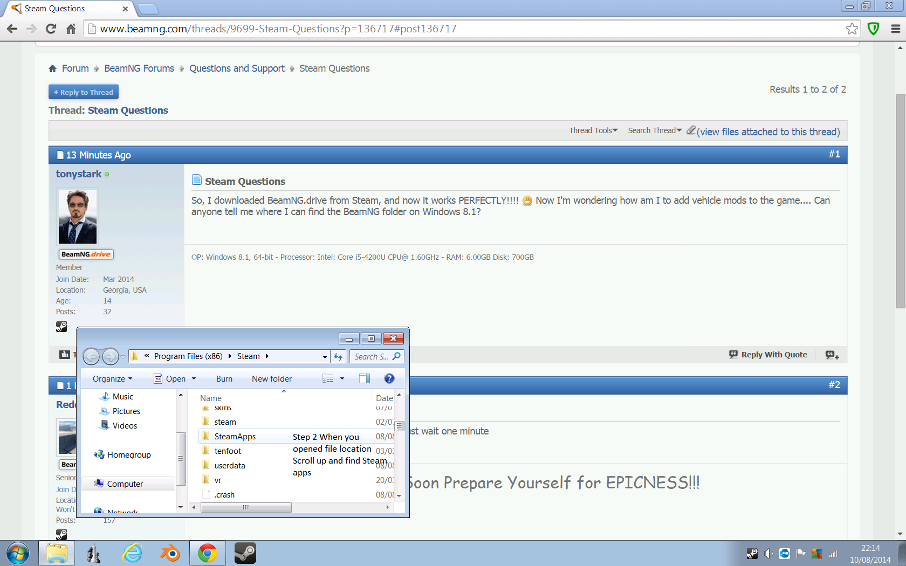Click Burn in Explorer toolbar

pyautogui.click(x=224, y=379)
